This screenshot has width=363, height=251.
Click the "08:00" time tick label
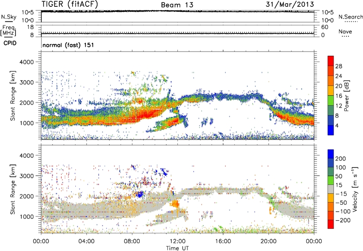[132, 241]
